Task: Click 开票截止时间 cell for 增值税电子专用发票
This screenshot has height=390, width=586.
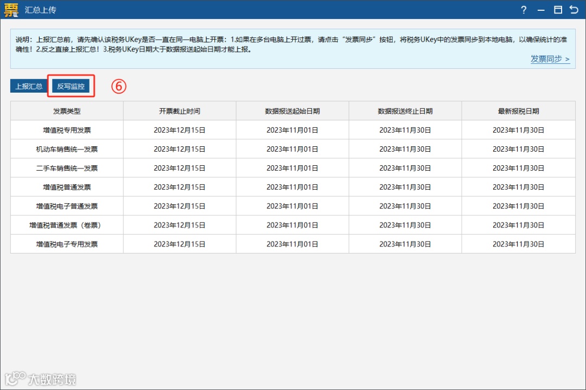Action: click(180, 244)
